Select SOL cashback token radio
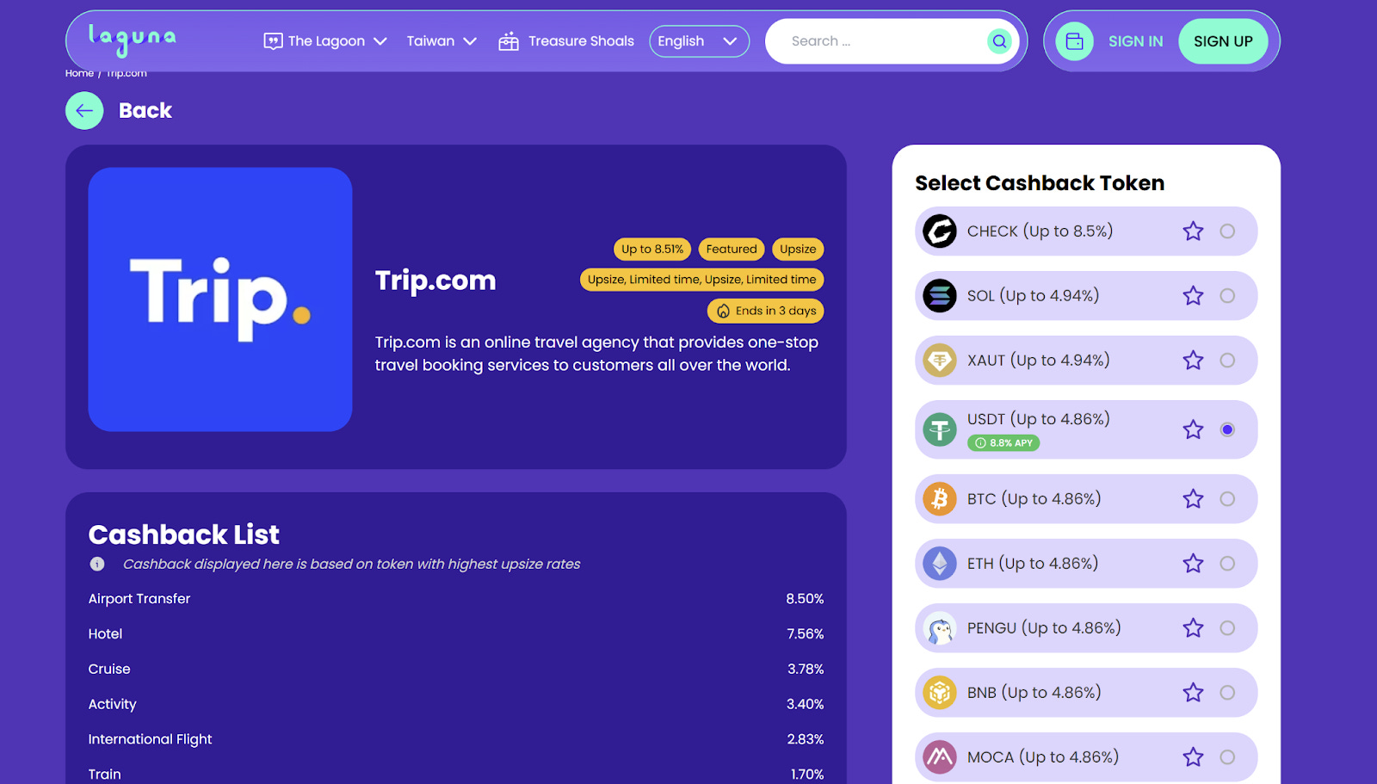 pos(1227,296)
